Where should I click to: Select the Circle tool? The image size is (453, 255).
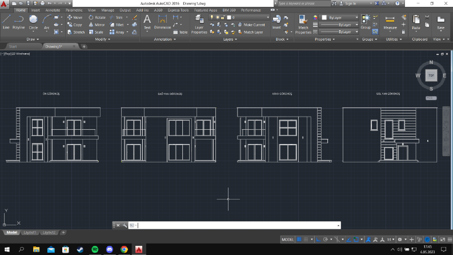pos(33,22)
